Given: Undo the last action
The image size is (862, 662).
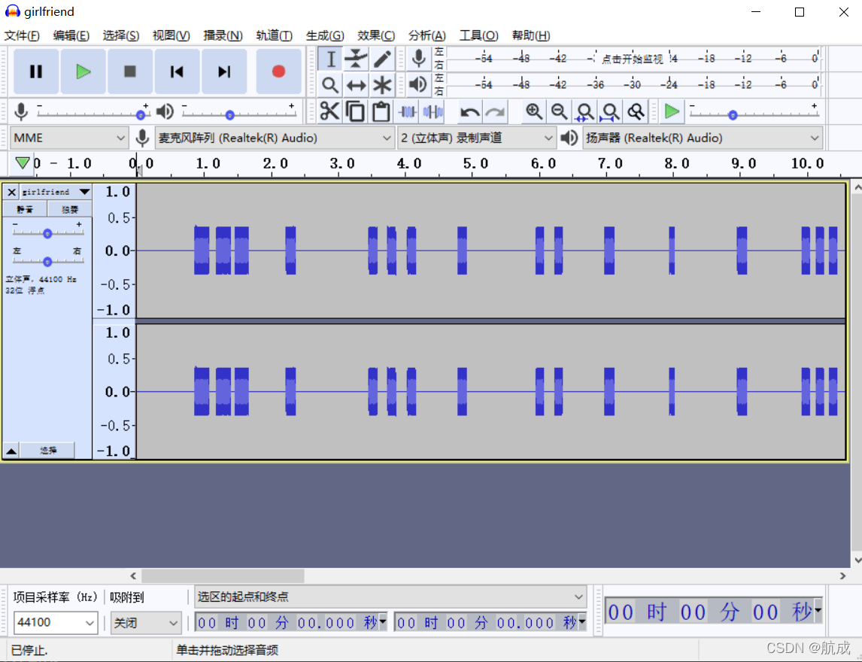Looking at the screenshot, I should (469, 111).
